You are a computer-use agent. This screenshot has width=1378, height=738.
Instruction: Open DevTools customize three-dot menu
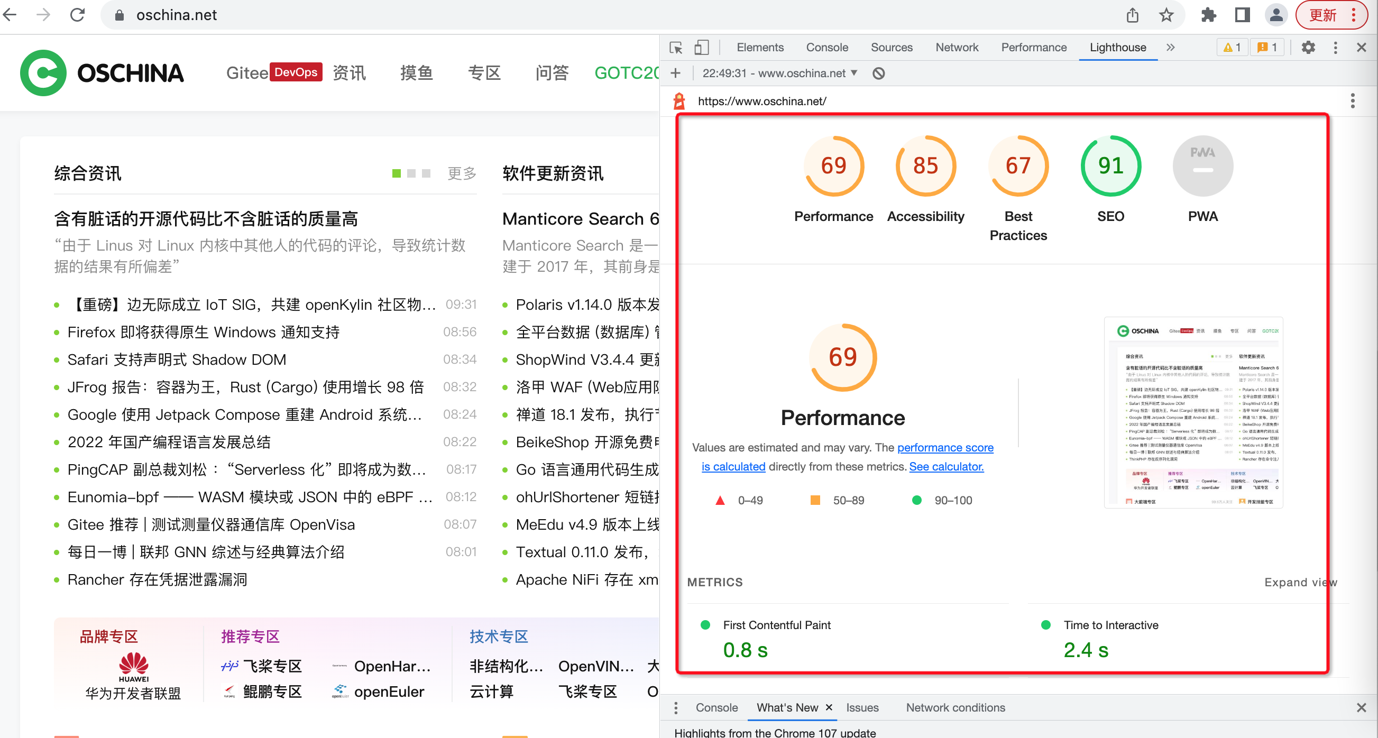[1335, 48]
